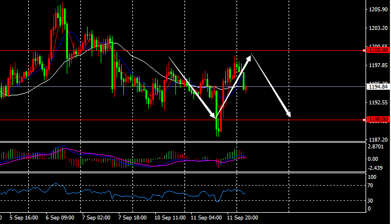Click the time label 11 Sep 20:00
Image resolution: width=391 pixels, height=224 pixels.
click(242, 218)
